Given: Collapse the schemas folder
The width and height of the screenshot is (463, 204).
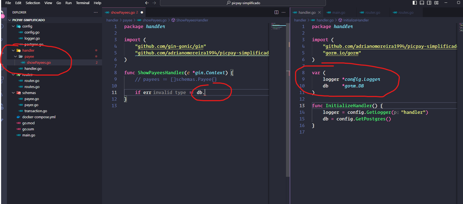Looking at the screenshot, I should point(13,93).
